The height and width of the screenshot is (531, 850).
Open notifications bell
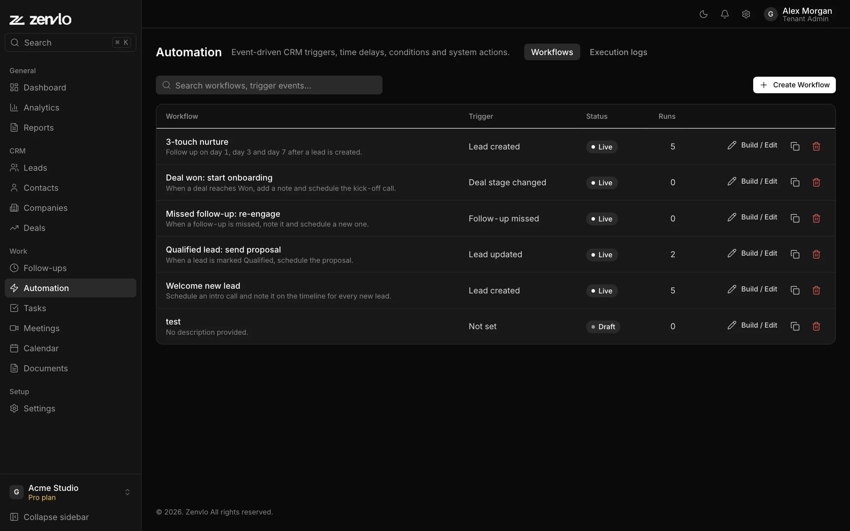(724, 14)
